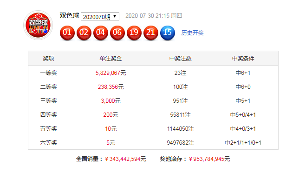This screenshot has height=180, width=299.
Task: Click the 中5+0/4+1 condition cell
Action: point(243,114)
